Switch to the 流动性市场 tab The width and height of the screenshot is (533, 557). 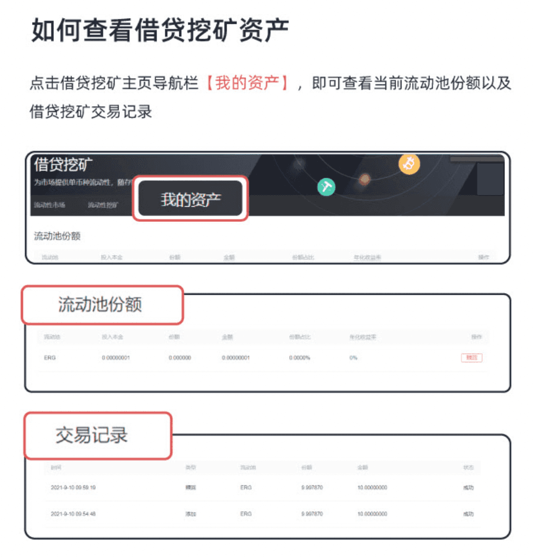(50, 205)
